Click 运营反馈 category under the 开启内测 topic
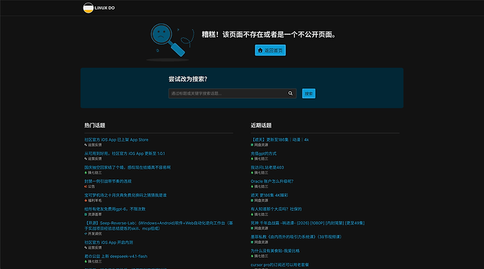This screenshot has width=484, height=269. tap(93, 247)
